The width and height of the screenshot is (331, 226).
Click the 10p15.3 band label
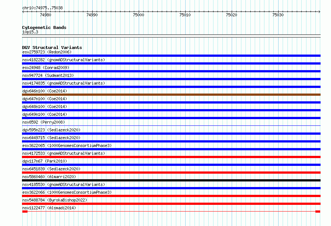pyautogui.click(x=30, y=32)
